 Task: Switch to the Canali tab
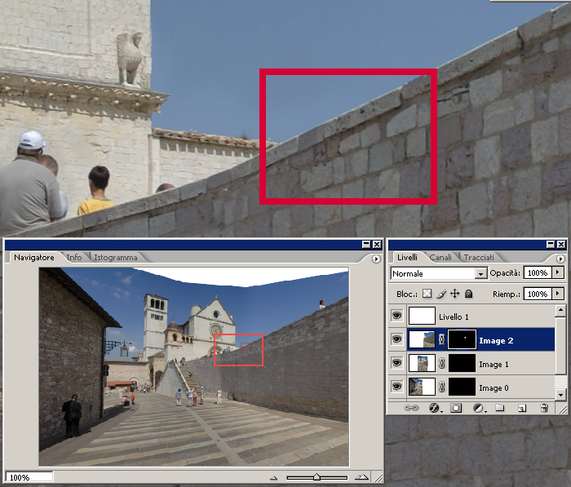tap(440, 257)
